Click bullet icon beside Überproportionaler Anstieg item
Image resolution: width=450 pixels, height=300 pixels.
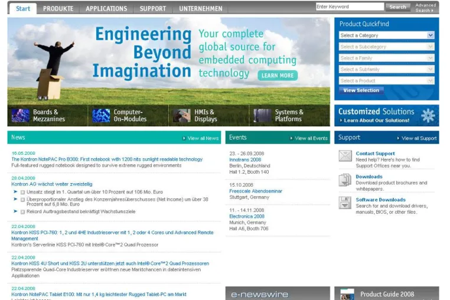[22, 200]
